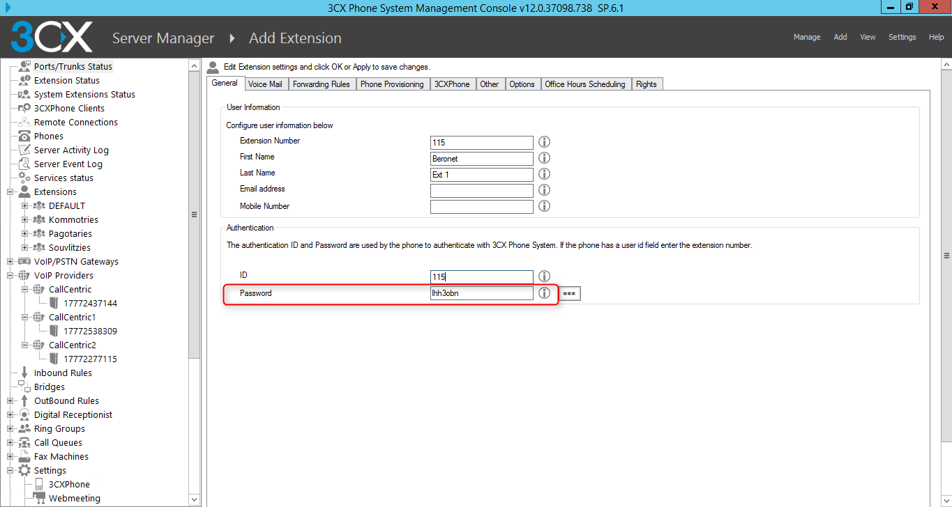
Task: Click the info icon beside the ID field
Action: pos(545,276)
